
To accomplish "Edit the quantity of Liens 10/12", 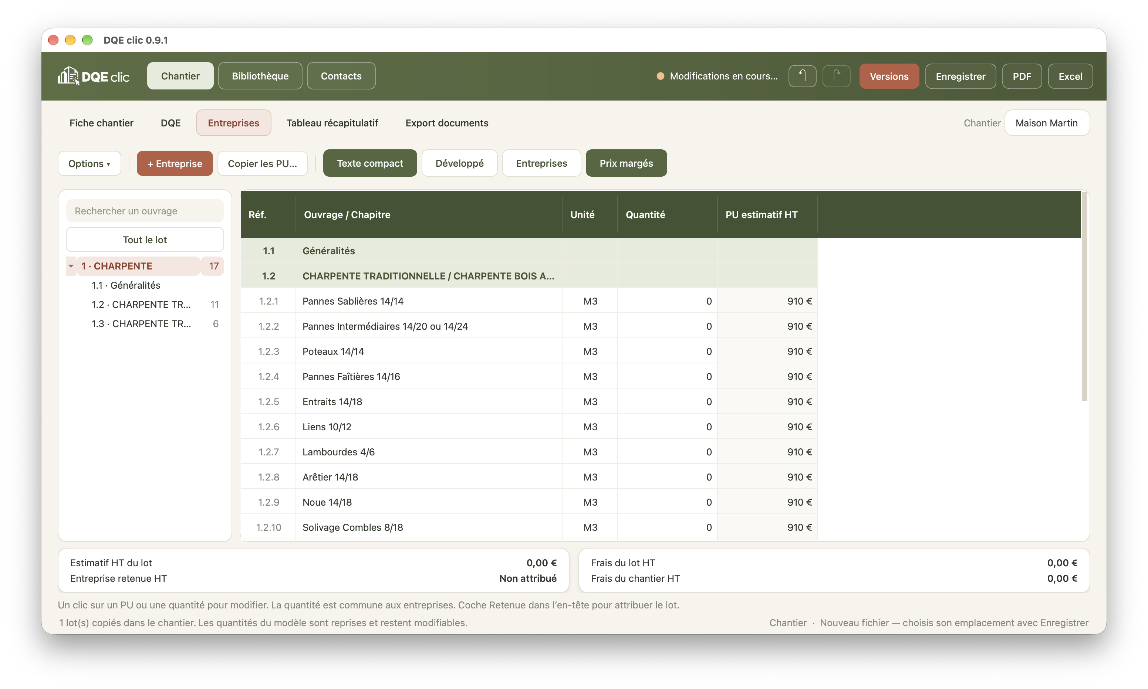I will (x=667, y=426).
